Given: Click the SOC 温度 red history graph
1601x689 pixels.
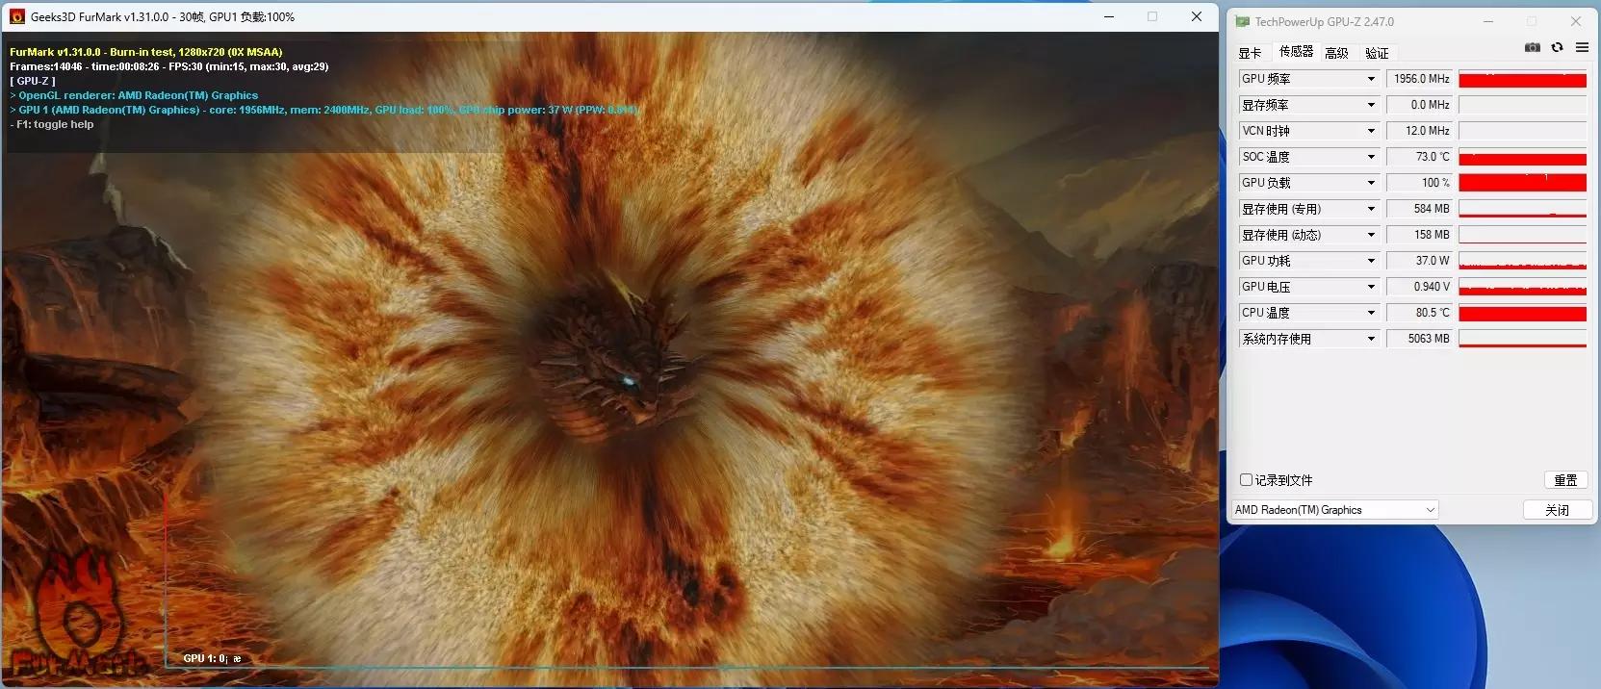Looking at the screenshot, I should tap(1522, 157).
